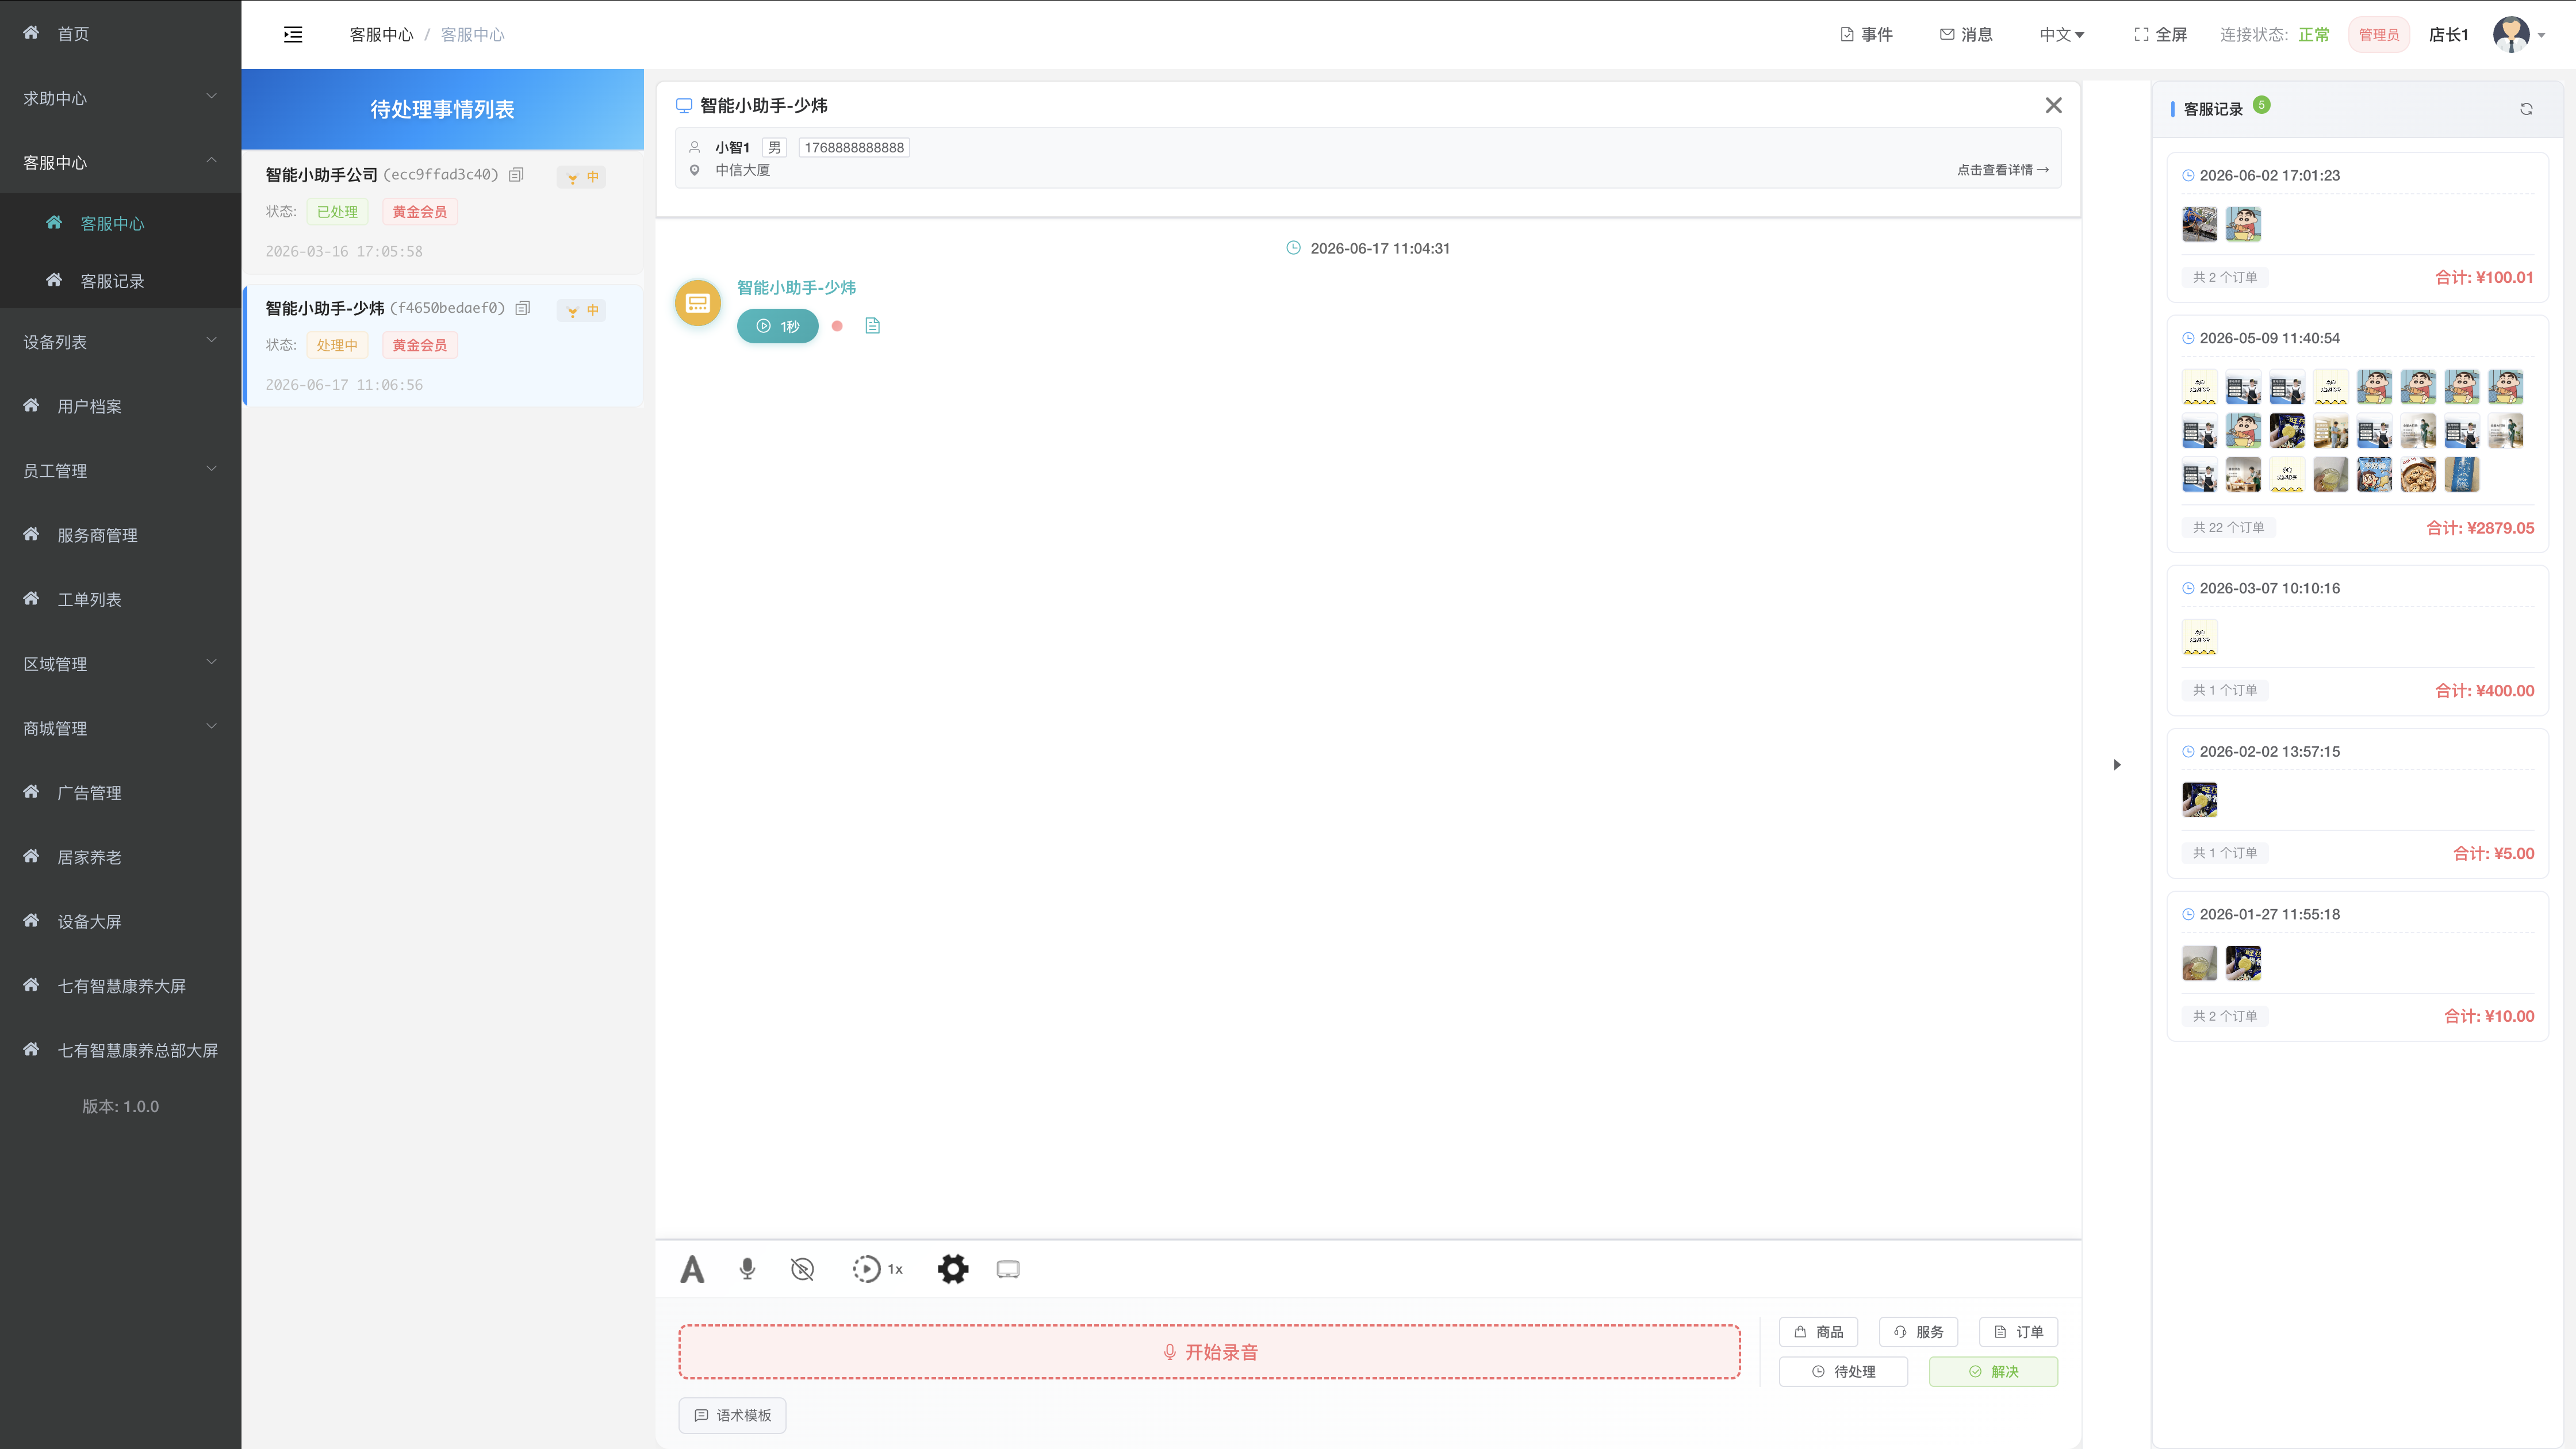Open transcript document icon beside voice message

point(872,326)
